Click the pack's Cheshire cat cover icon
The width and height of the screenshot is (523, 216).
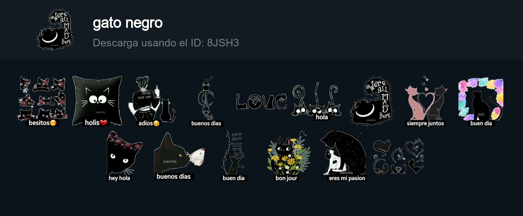point(55,30)
